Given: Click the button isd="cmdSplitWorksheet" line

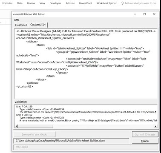Looking at the screenshot, I should point(106,59).
